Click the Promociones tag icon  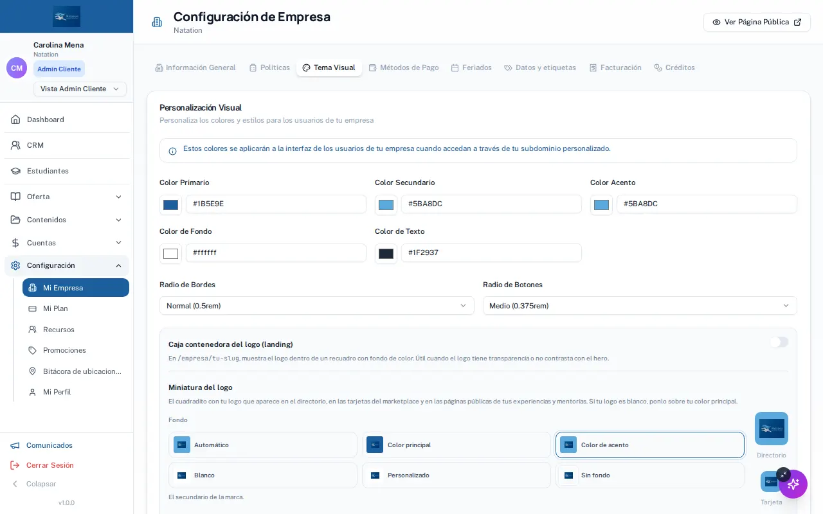click(32, 350)
